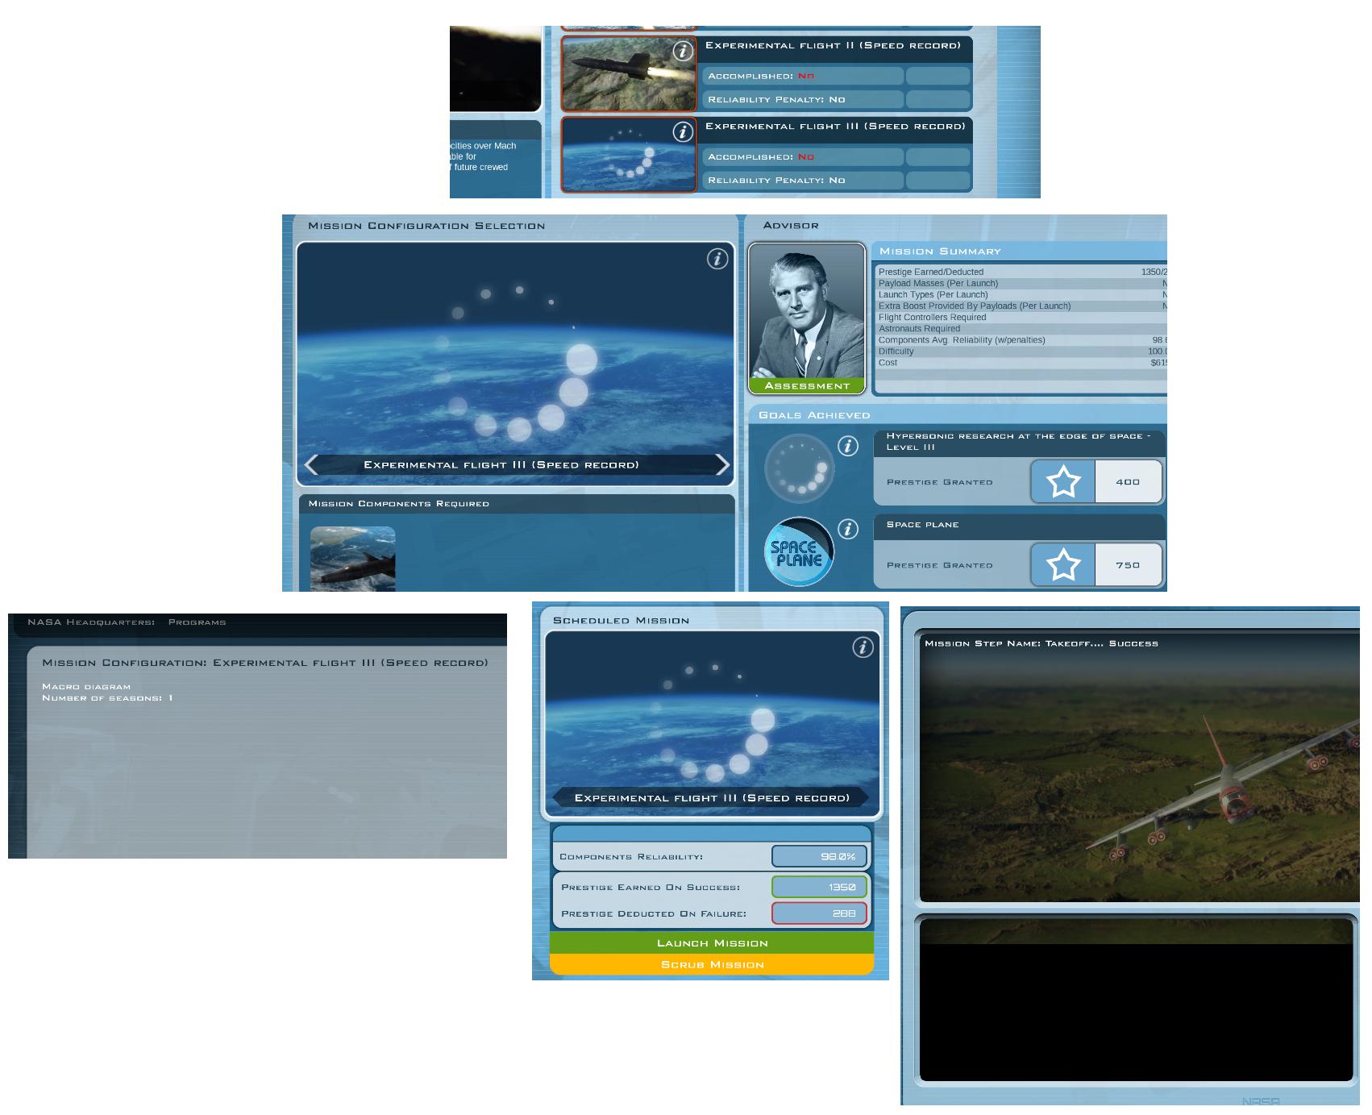Click 'Components Avg. Reliability' summary row

(1021, 340)
